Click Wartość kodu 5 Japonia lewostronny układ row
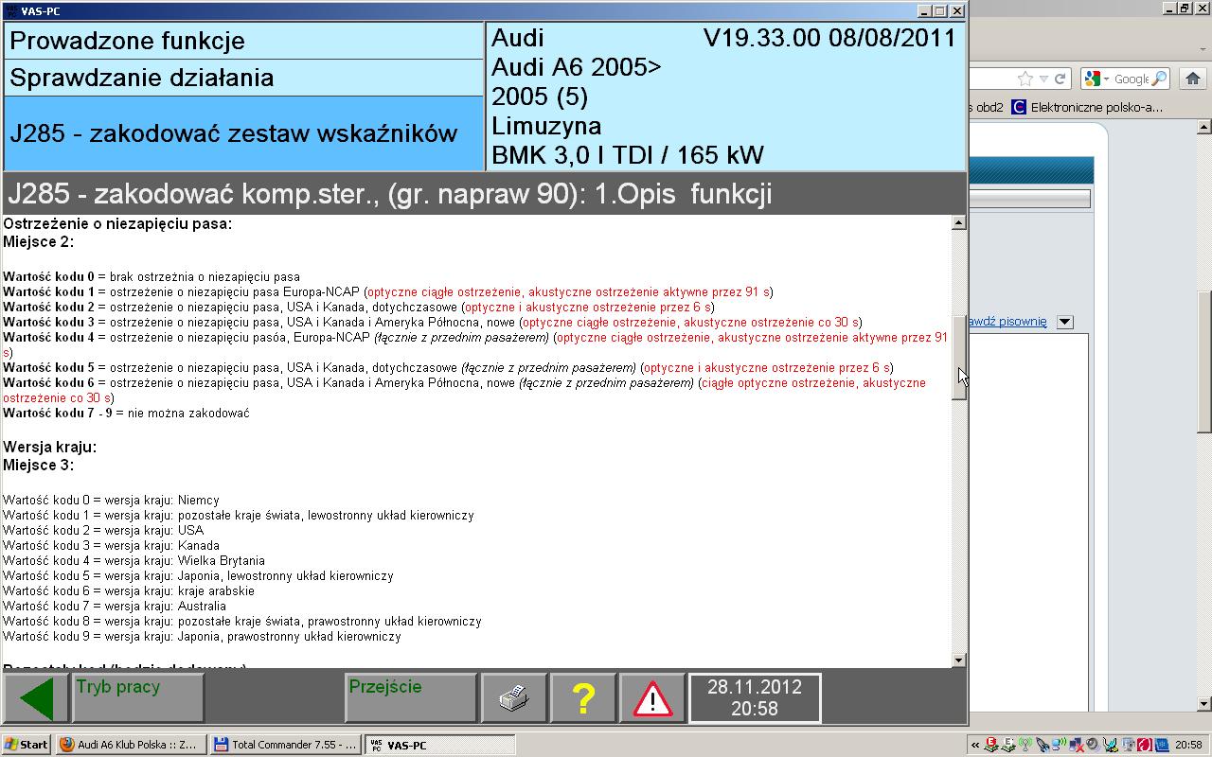The height and width of the screenshot is (757, 1212). pos(198,575)
